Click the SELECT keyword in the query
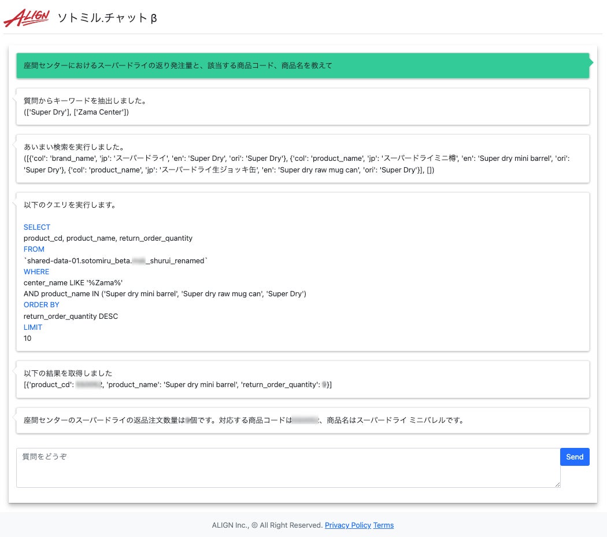Image resolution: width=607 pixels, height=537 pixels. tap(37, 227)
